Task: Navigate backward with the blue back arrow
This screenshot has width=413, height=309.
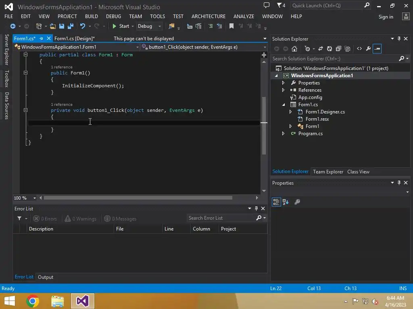Action: [x=13, y=26]
